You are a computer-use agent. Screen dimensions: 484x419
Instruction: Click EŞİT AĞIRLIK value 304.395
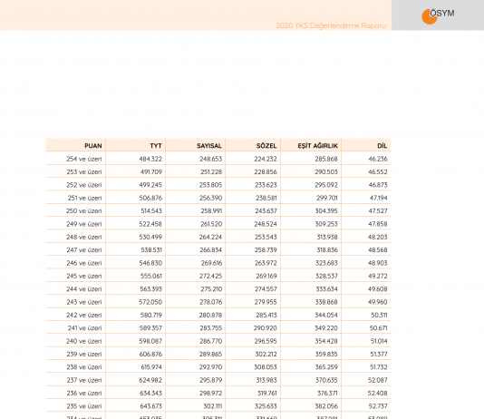coord(326,211)
